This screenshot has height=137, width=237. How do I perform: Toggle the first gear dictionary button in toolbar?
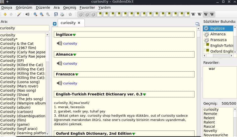click(x=81, y=15)
